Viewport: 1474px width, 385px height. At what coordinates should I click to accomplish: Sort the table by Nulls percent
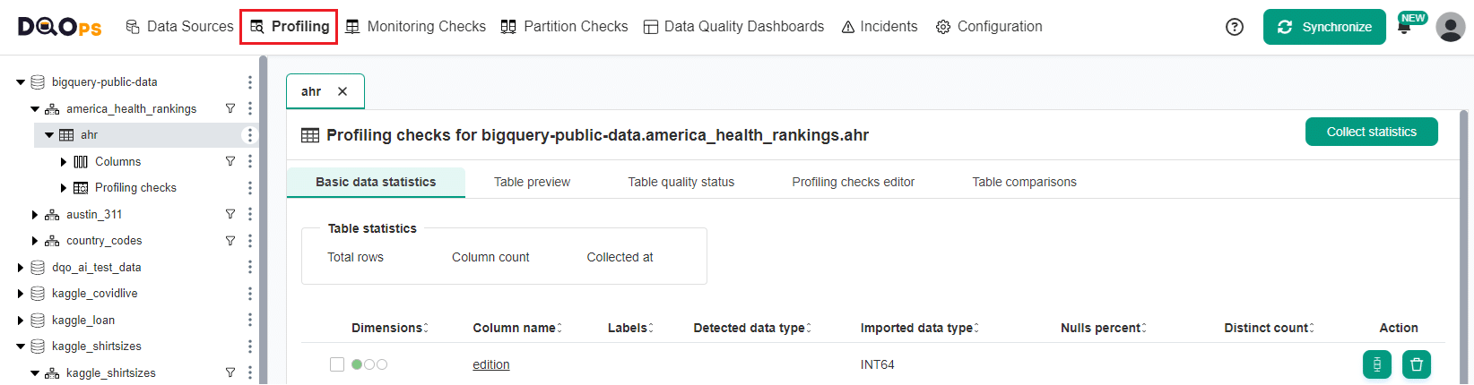coord(1144,329)
